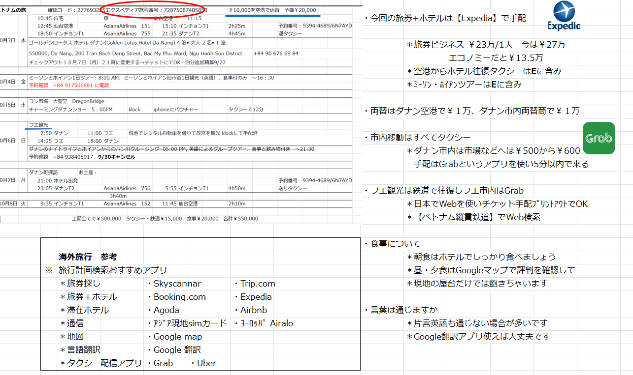Select the duration cell '2h25m'

point(237,26)
